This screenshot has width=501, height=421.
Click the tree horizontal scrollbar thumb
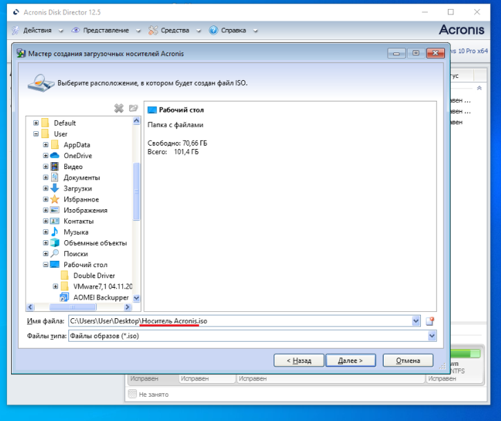pos(72,307)
